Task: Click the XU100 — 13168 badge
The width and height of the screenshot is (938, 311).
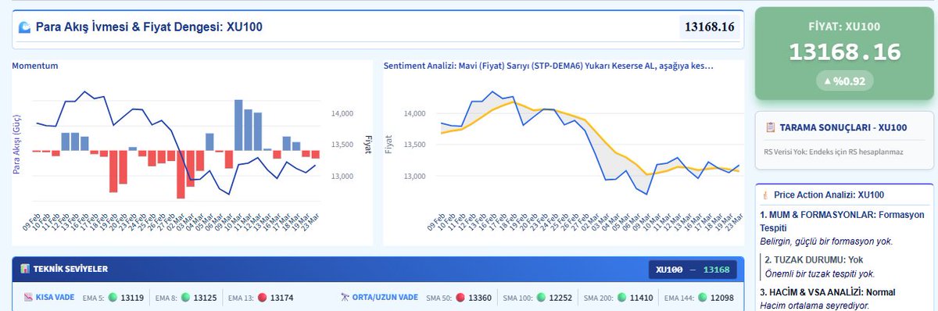Action: pyautogui.click(x=693, y=270)
